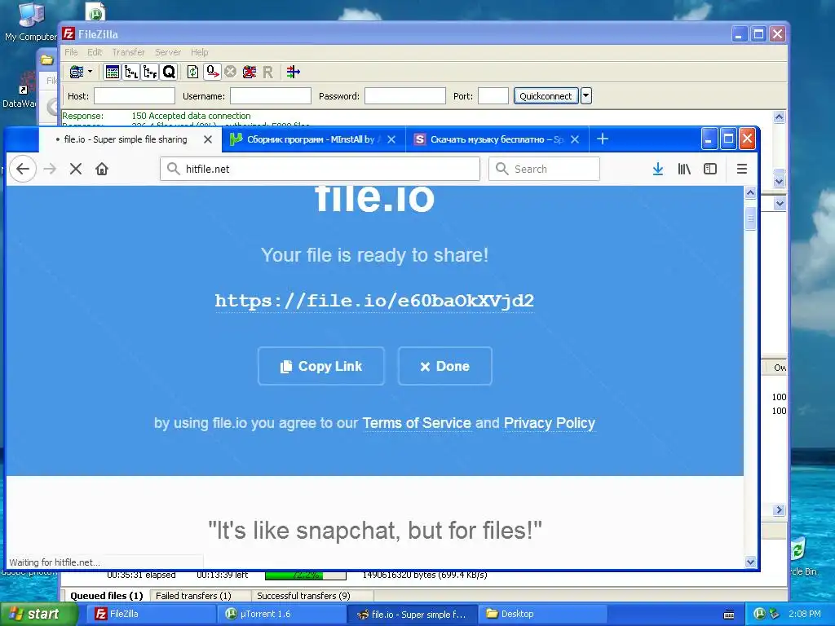This screenshot has height=626, width=835.
Task: Click µTorrent icon in system tray
Action: (x=760, y=614)
